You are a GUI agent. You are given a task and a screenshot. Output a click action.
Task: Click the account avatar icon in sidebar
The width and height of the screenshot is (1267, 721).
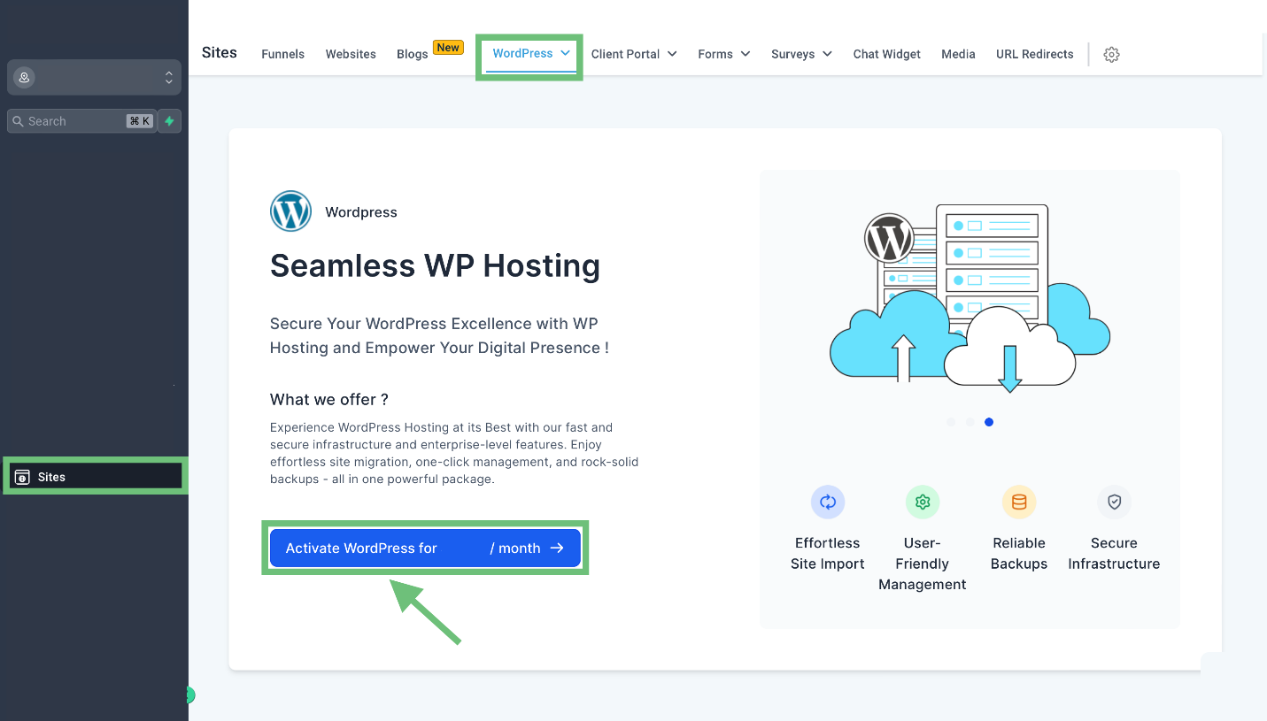pyautogui.click(x=24, y=78)
